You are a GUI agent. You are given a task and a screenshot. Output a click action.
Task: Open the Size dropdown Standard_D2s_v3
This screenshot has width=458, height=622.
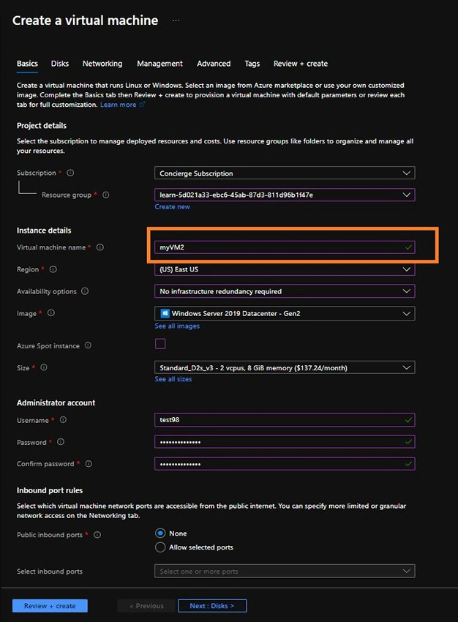pyautogui.click(x=285, y=367)
